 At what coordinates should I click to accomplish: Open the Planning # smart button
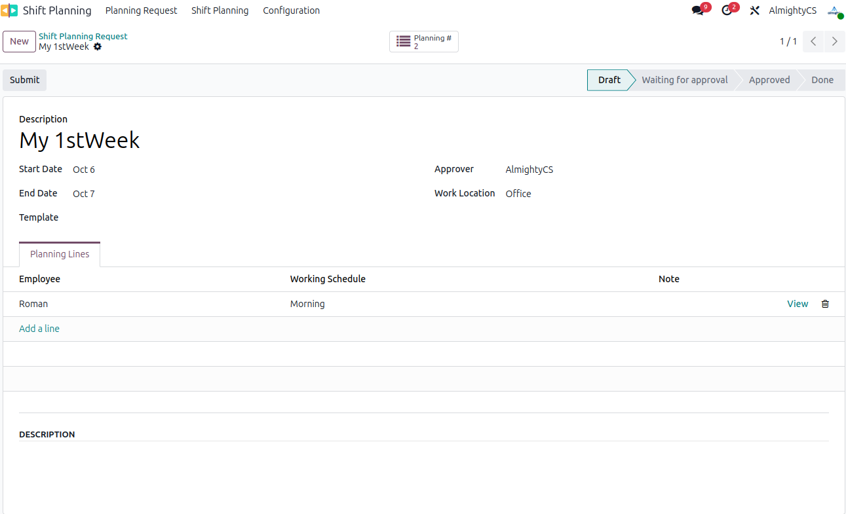(424, 42)
